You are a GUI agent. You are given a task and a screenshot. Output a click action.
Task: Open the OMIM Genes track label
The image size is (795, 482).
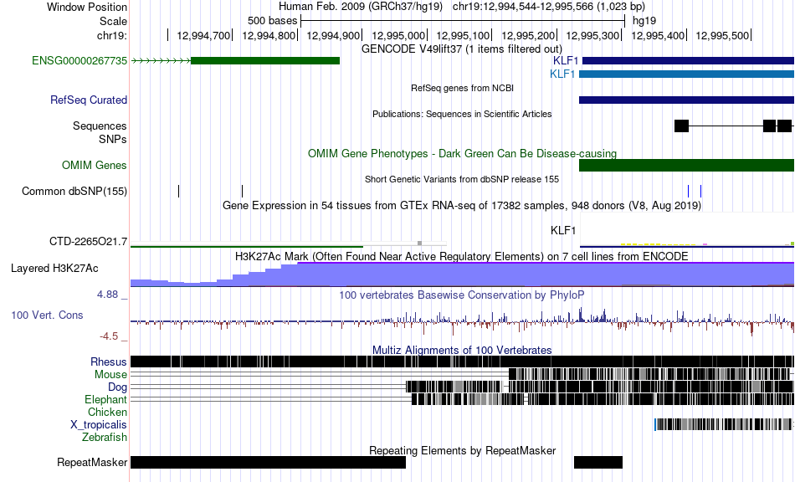pos(95,165)
